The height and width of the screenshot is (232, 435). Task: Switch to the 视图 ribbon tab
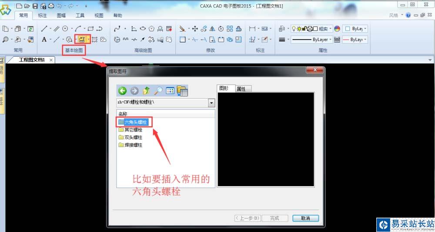click(x=99, y=16)
